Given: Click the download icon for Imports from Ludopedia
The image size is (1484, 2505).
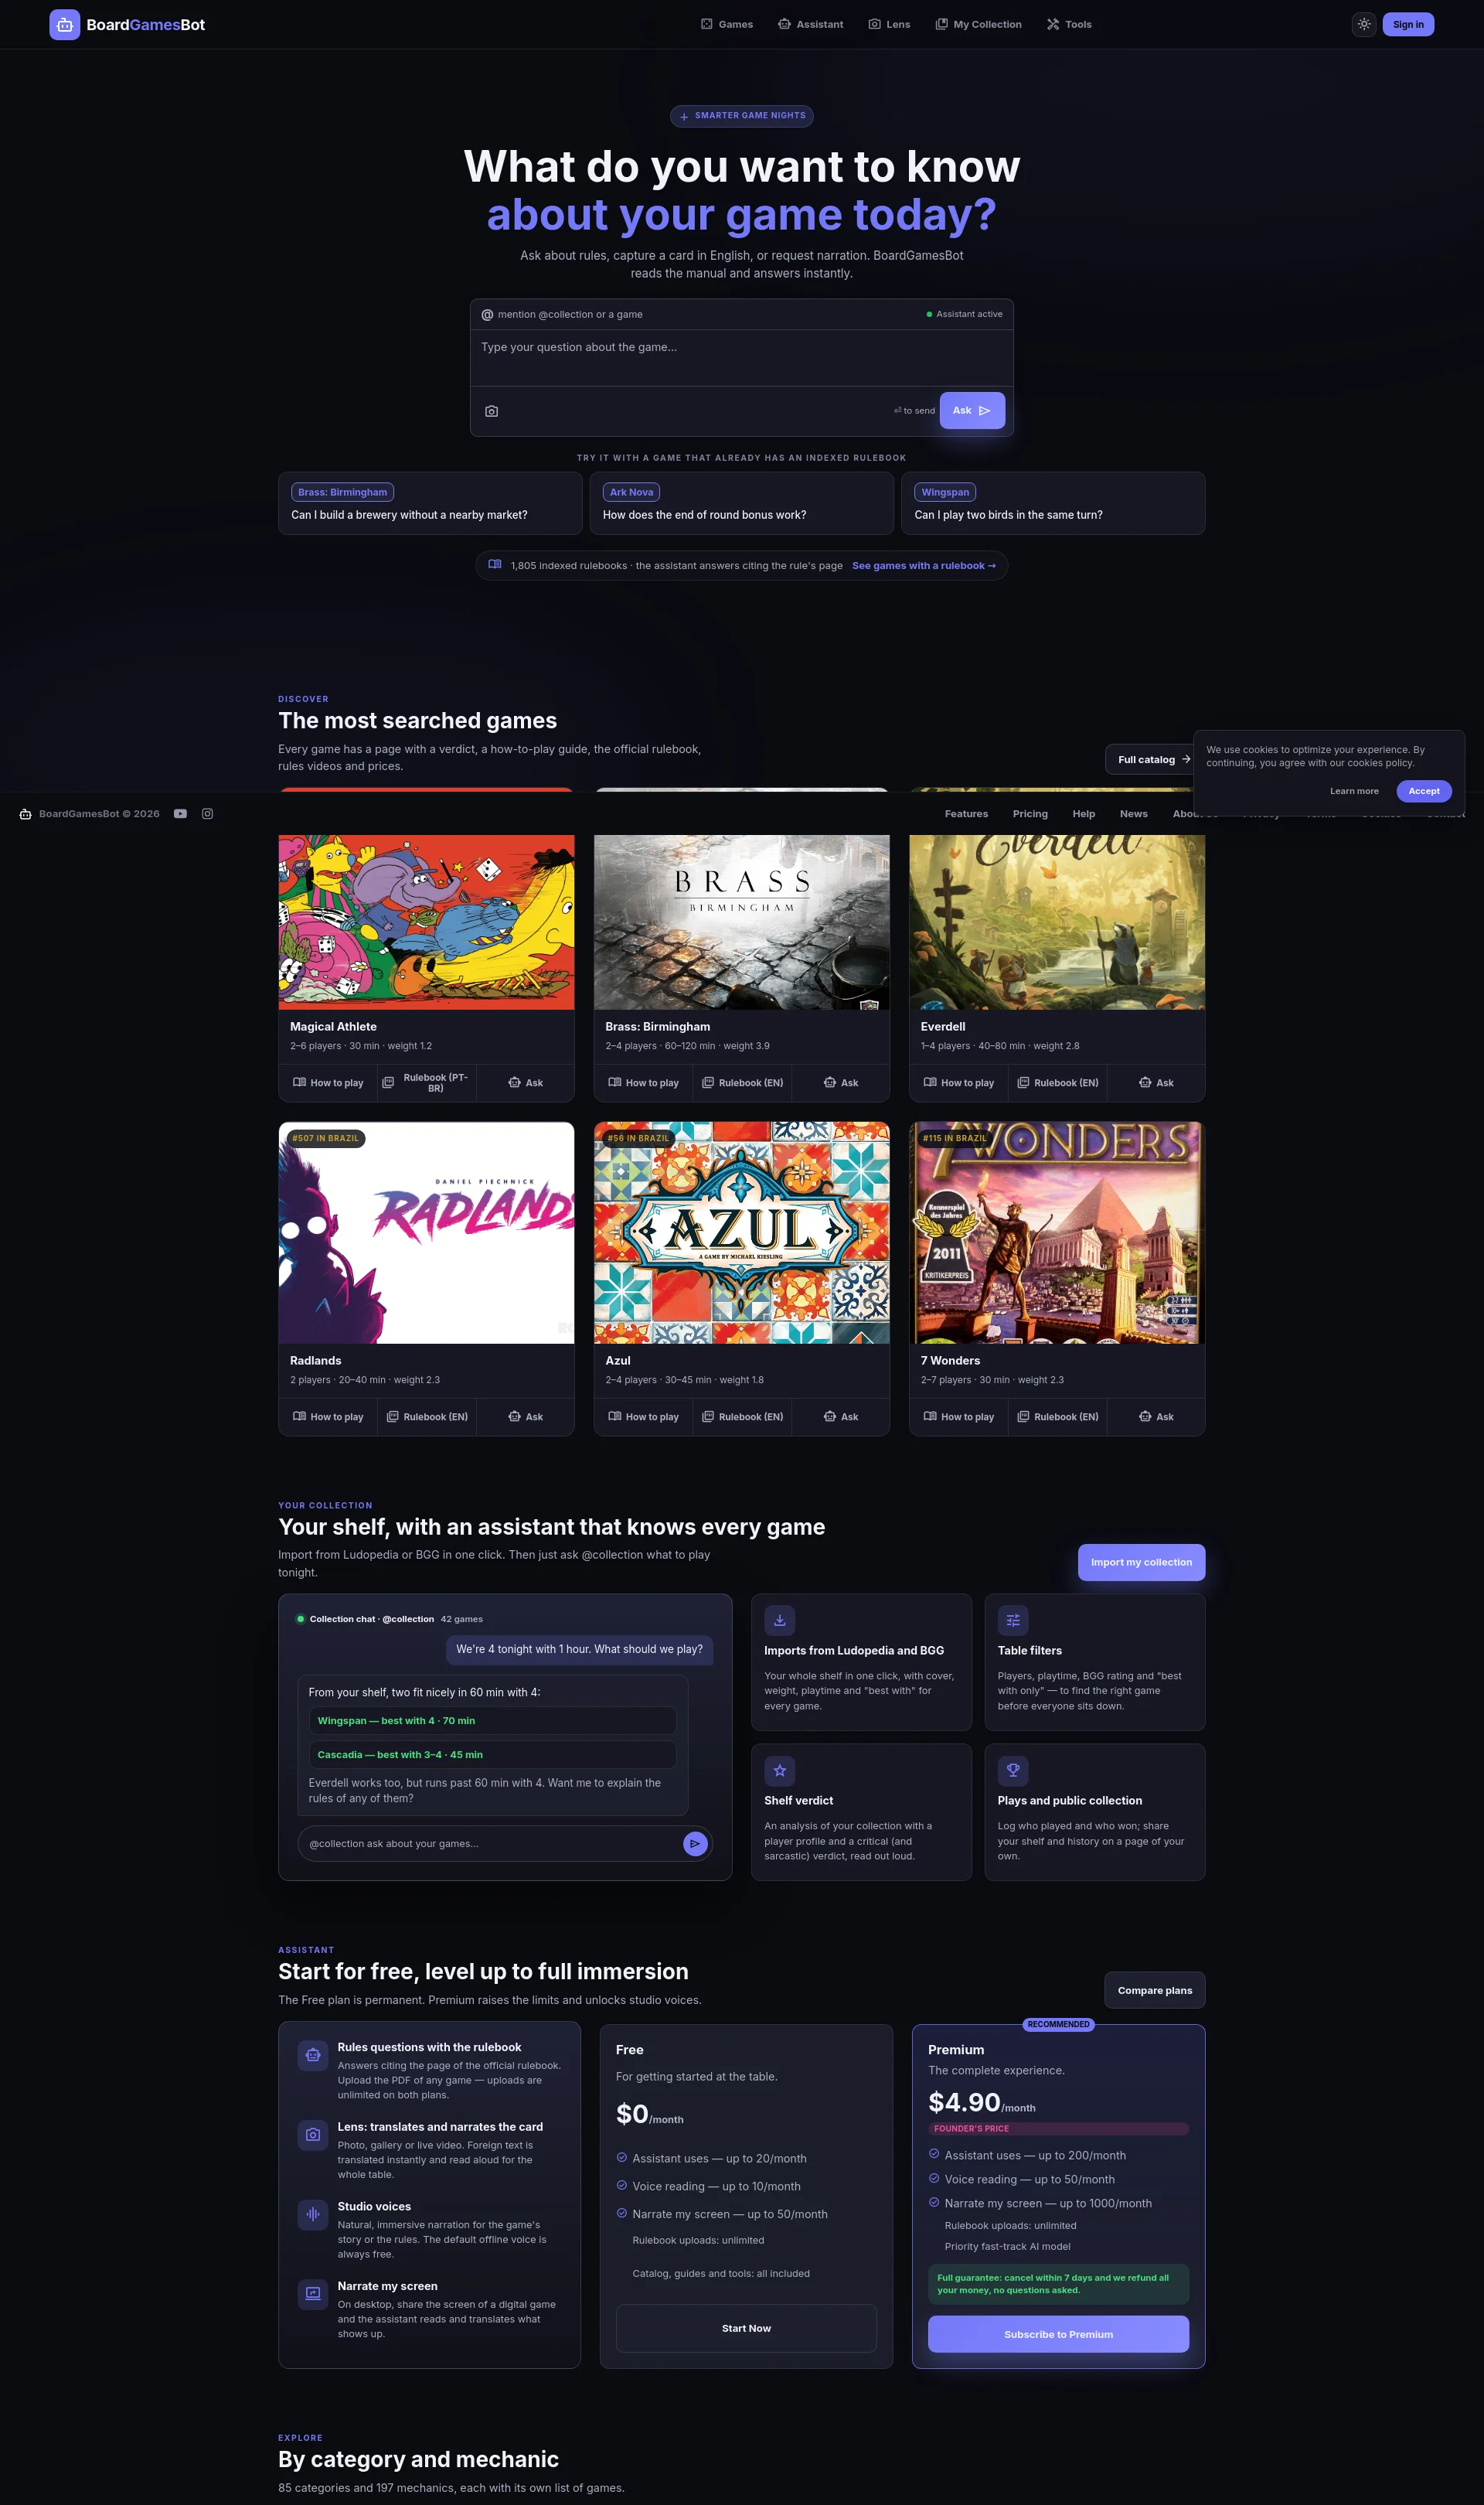Looking at the screenshot, I should pos(780,1620).
